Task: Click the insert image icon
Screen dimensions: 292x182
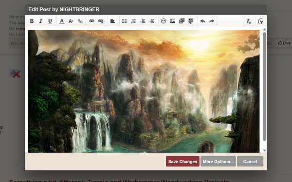Action: tap(173, 21)
